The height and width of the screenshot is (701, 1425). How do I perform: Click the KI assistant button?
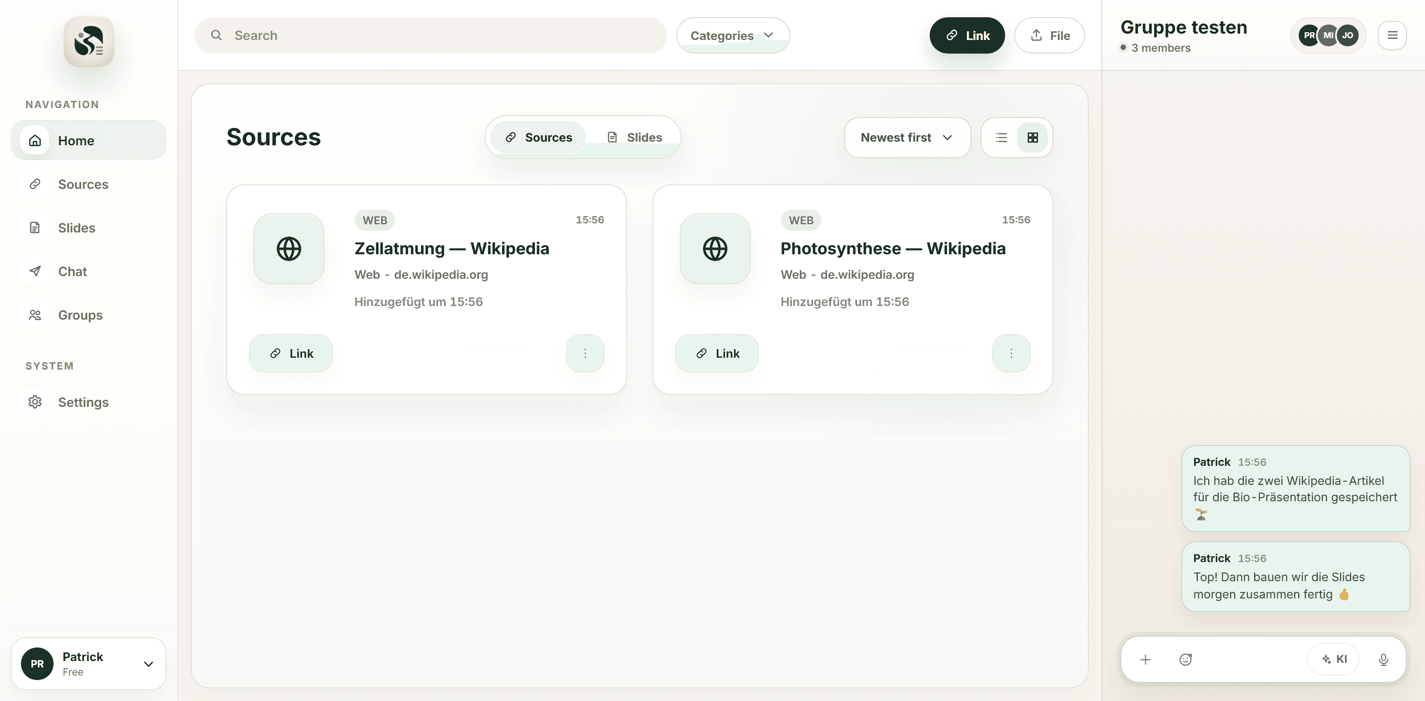(1334, 659)
